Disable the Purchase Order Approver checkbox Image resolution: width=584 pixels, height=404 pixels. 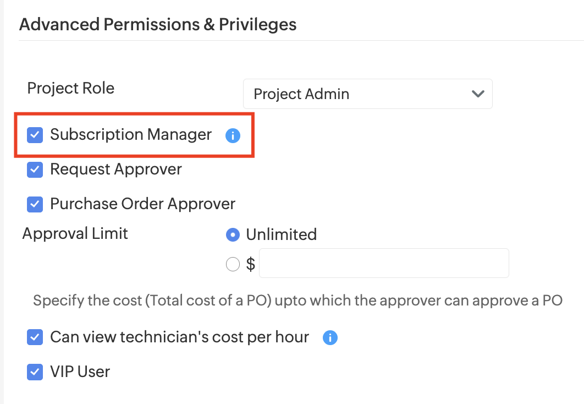click(35, 204)
